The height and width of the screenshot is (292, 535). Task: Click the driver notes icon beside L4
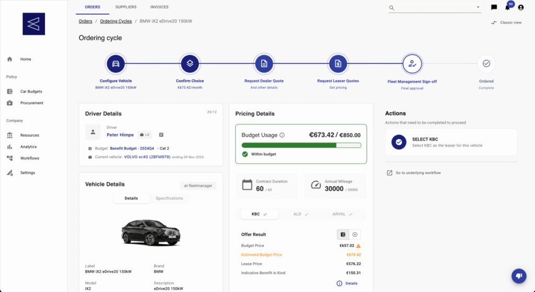coord(161,135)
